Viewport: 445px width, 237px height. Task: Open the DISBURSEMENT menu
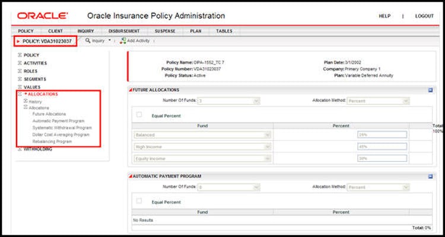click(124, 31)
